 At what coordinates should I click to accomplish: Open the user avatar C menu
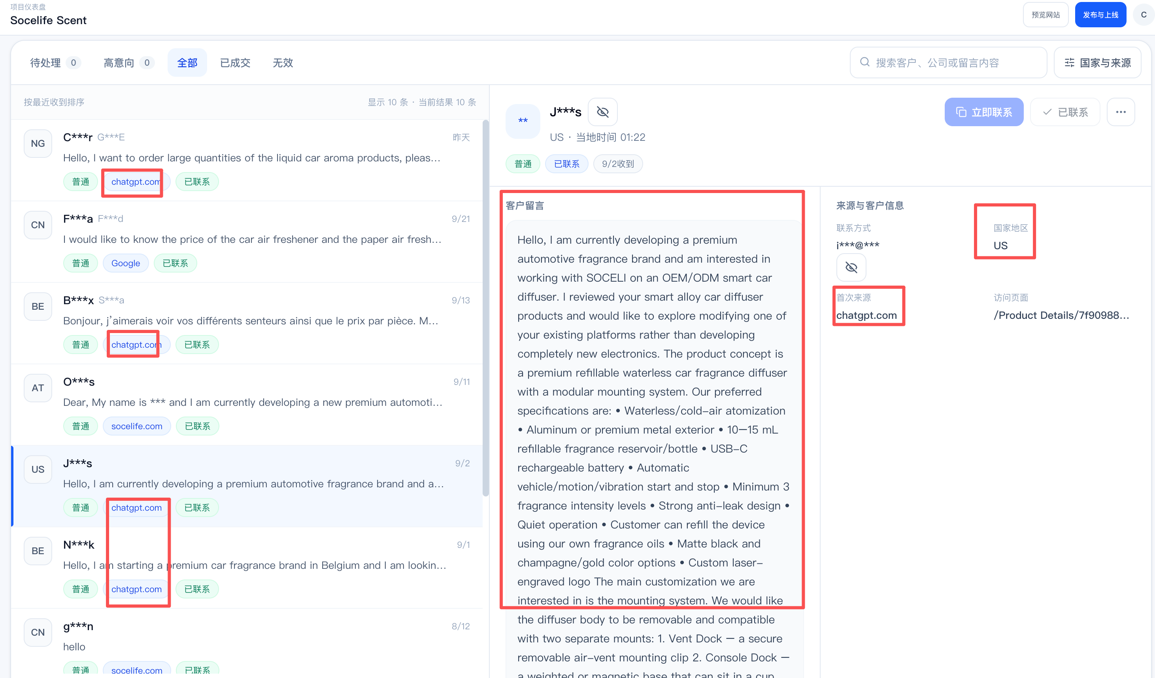tap(1143, 15)
